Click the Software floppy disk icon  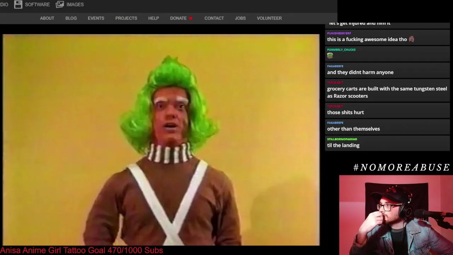tap(18, 4)
